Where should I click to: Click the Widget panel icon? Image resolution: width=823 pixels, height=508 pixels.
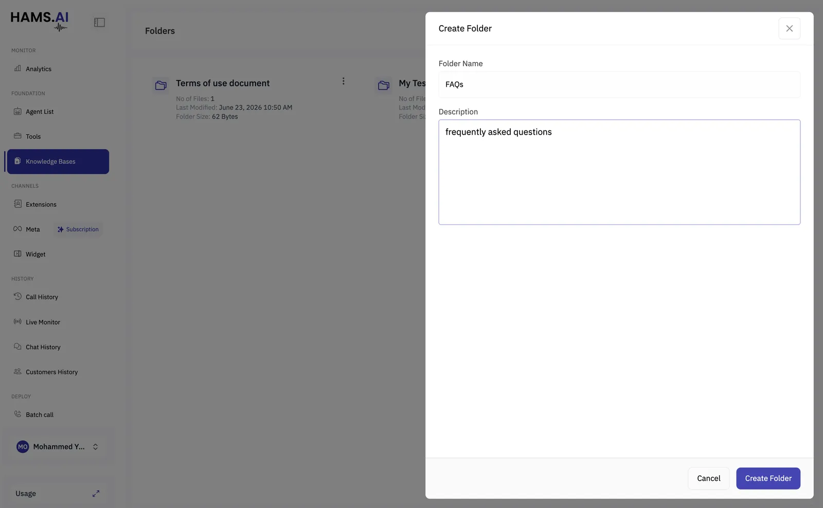coord(17,254)
